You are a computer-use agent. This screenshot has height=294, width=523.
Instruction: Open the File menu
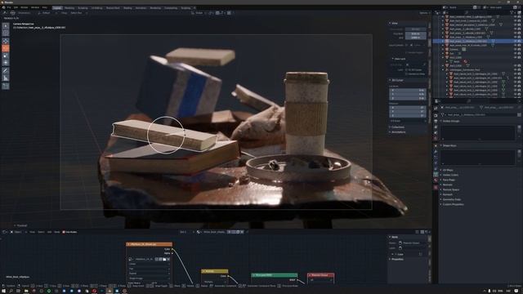9,7
